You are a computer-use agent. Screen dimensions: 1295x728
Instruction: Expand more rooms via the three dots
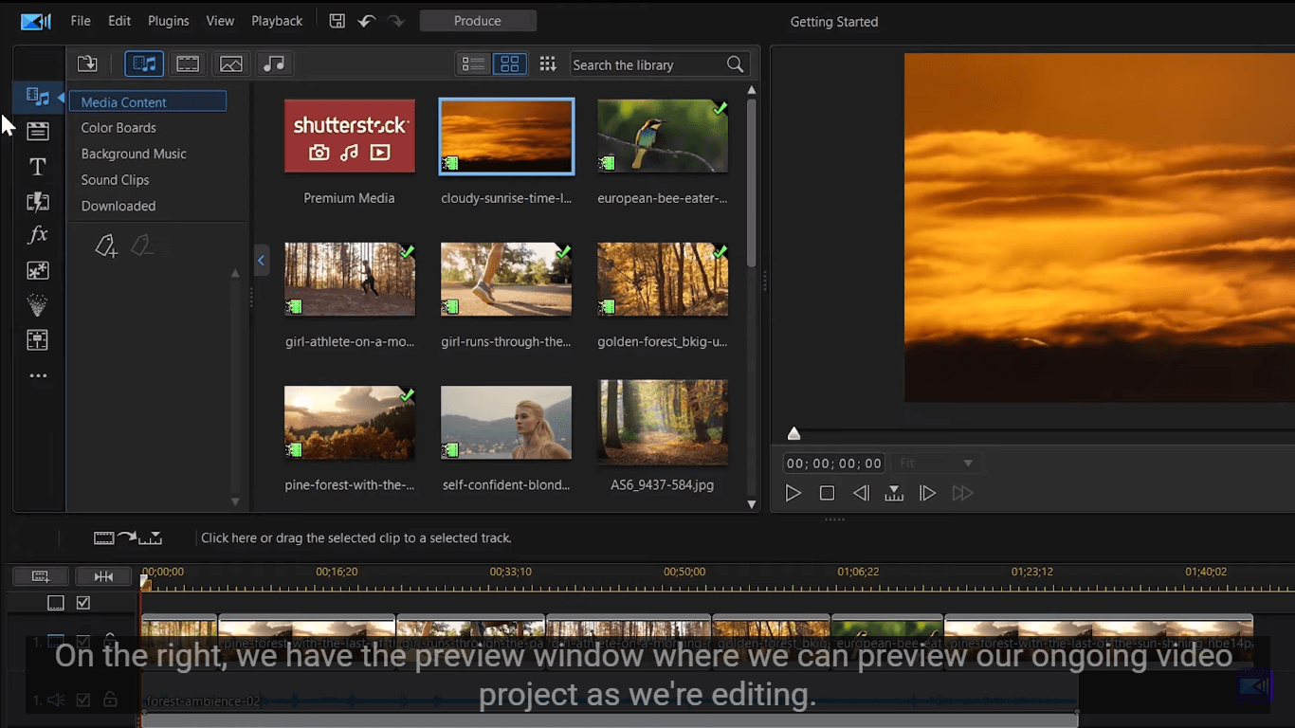(38, 375)
